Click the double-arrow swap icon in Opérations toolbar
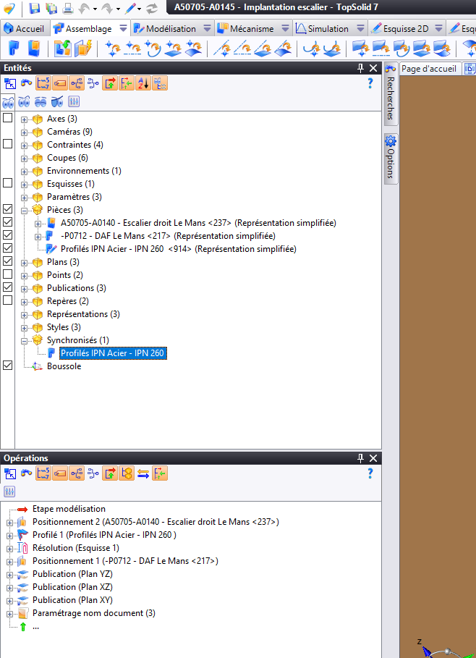The width and height of the screenshot is (476, 658). [x=143, y=473]
